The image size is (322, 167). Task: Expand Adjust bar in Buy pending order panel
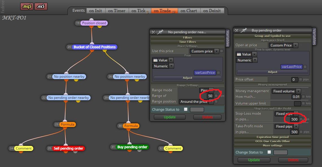[273, 72]
